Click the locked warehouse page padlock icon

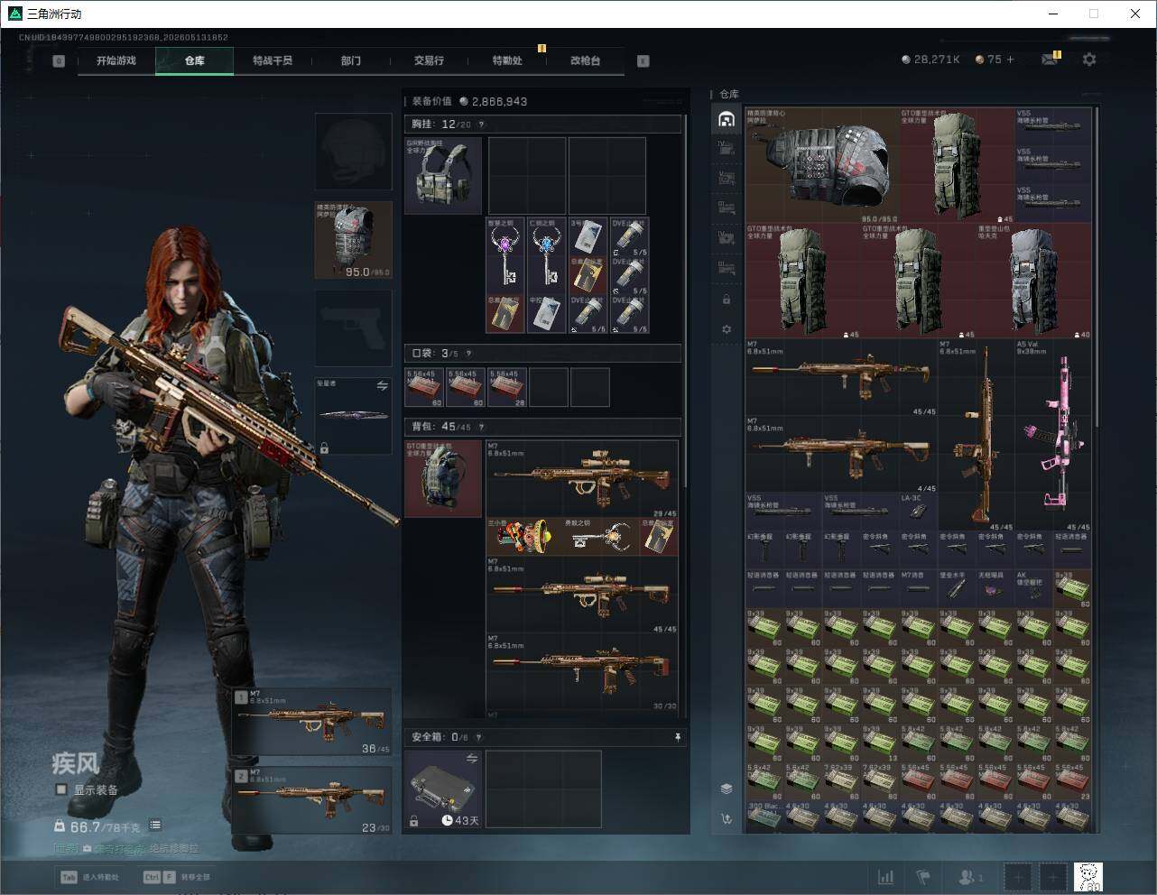pos(727,300)
